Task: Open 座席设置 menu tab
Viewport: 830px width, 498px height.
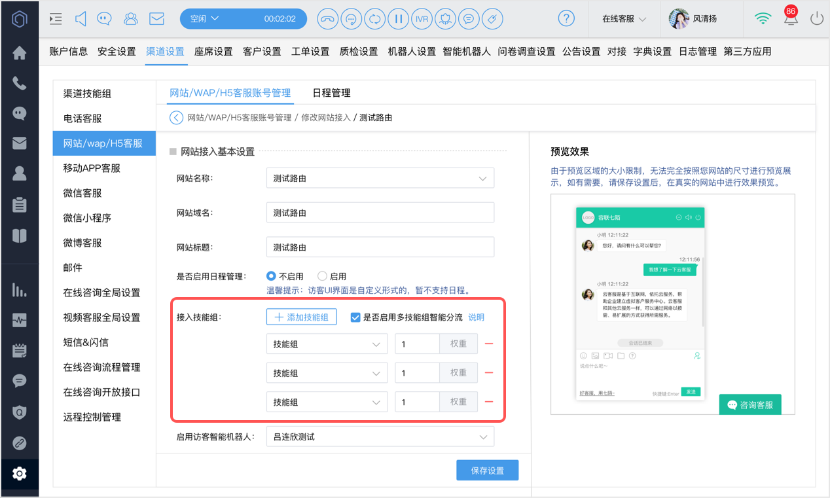Action: click(213, 52)
